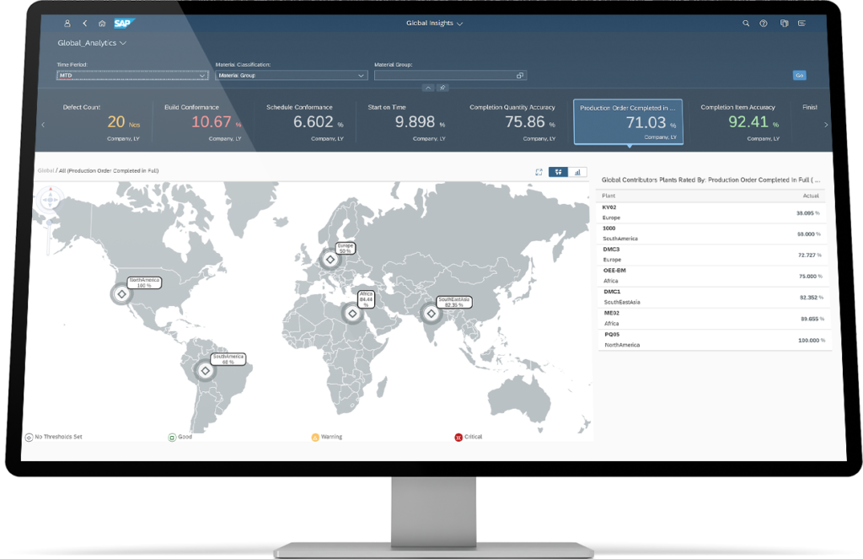Image resolution: width=863 pixels, height=559 pixels.
Task: Click the expand-to-fullscreen icon above the map
Action: tap(539, 172)
